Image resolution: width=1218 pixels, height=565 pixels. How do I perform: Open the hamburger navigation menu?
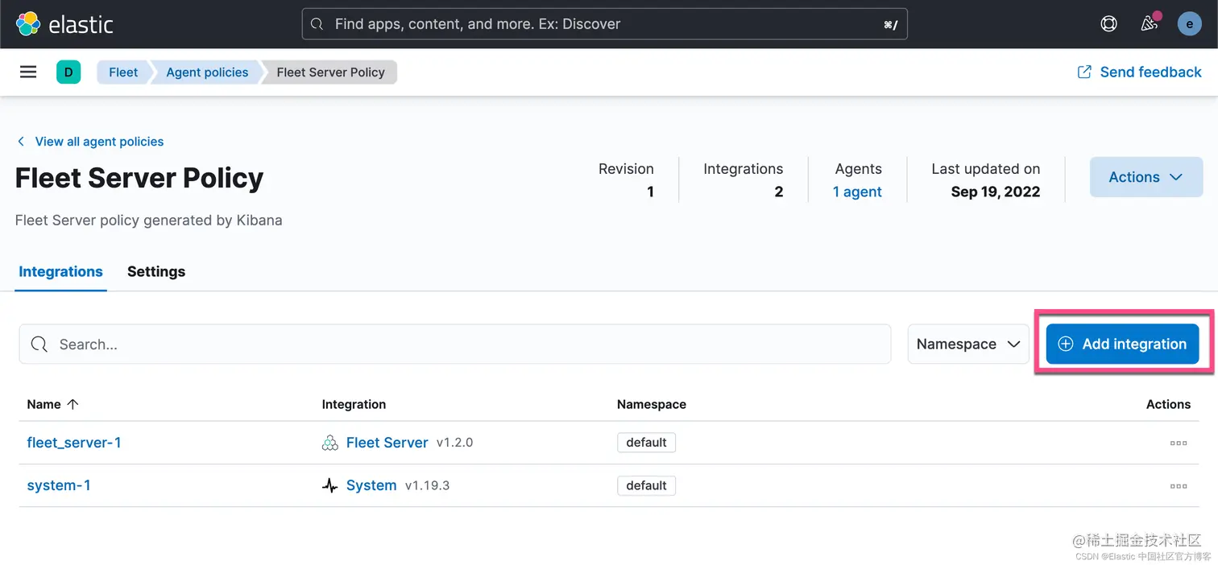(28, 72)
